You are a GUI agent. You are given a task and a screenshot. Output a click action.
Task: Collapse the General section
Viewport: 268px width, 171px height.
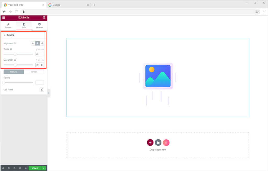(x=4, y=35)
